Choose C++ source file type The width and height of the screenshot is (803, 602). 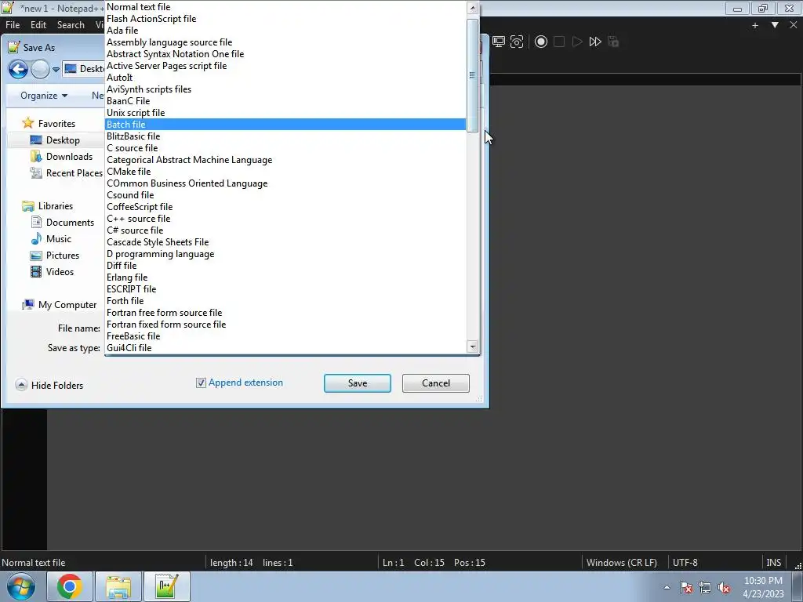(x=285, y=219)
